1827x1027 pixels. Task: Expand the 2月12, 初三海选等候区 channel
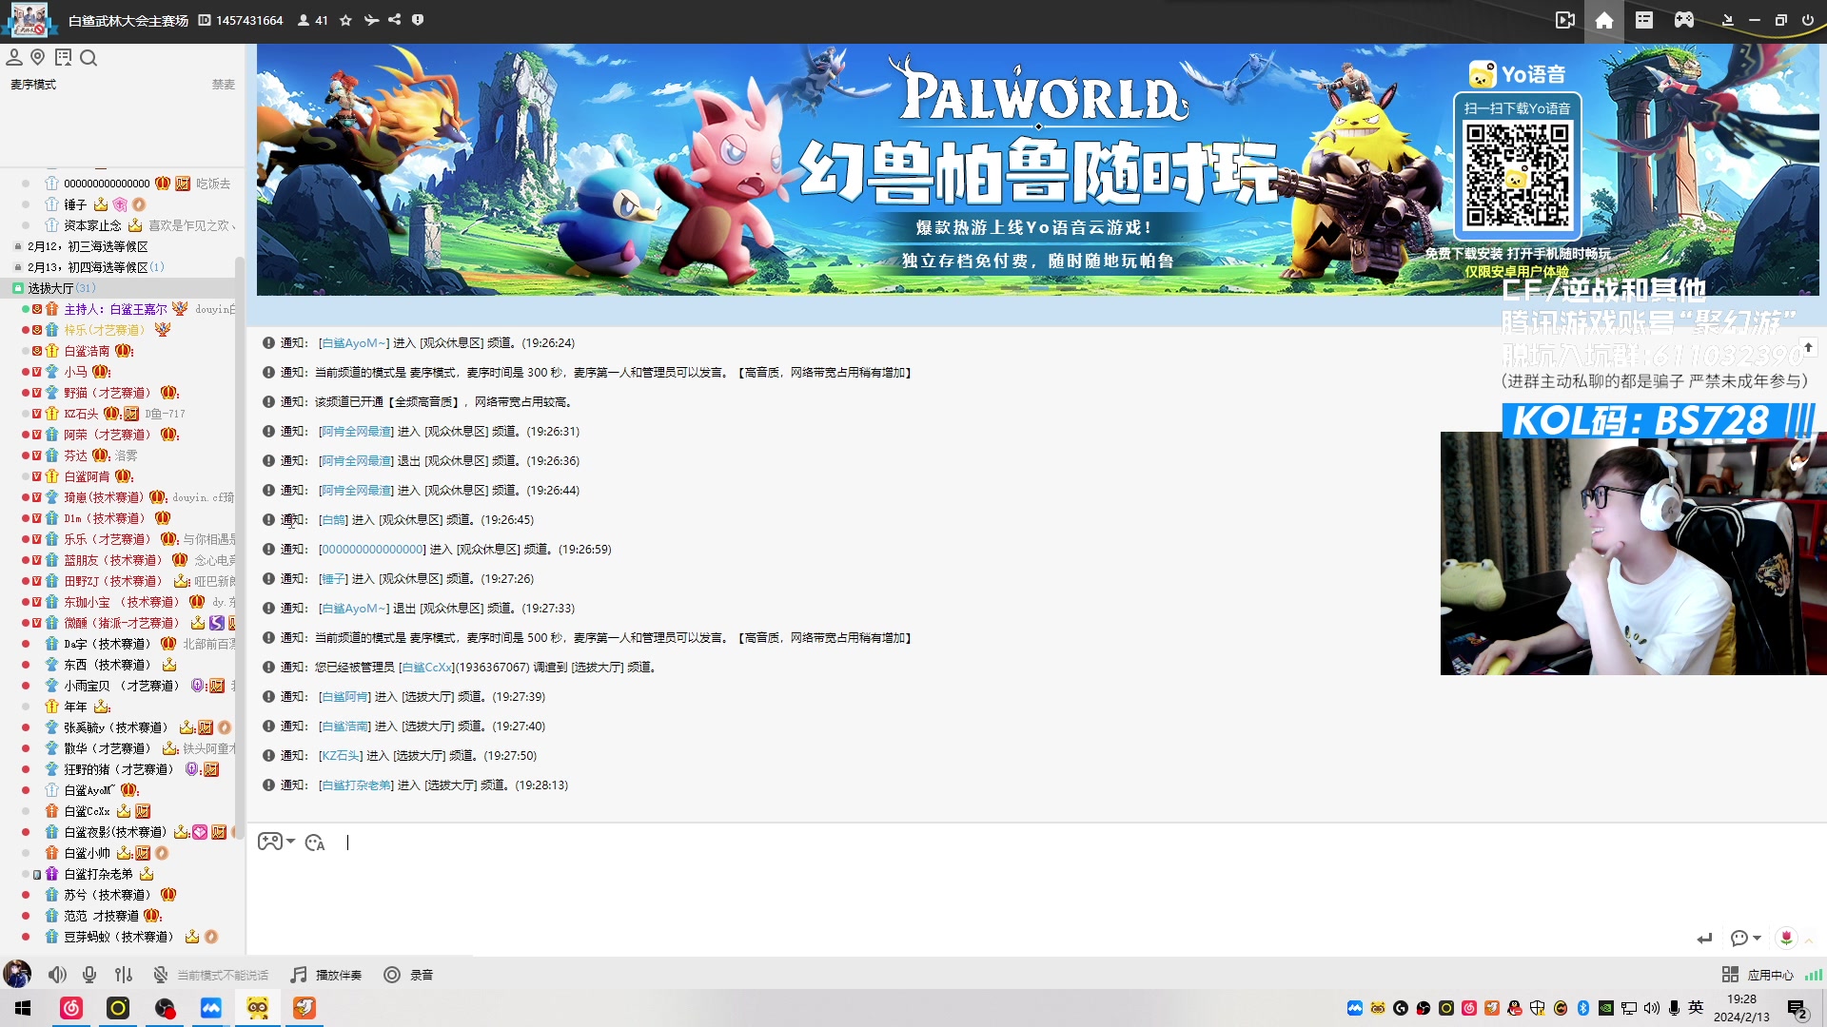tap(88, 246)
